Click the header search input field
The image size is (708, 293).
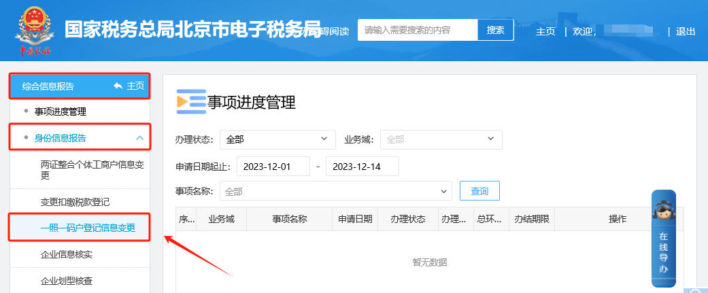[x=418, y=31]
